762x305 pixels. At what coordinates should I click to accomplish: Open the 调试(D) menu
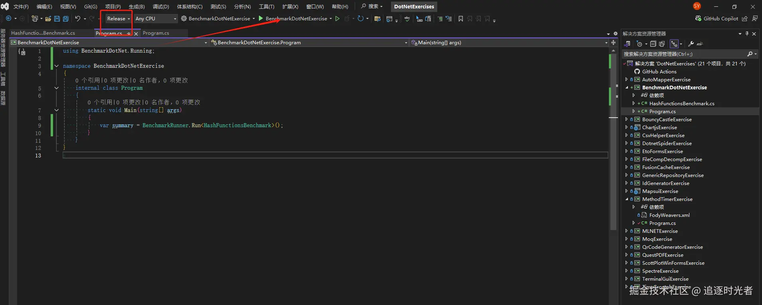coord(161,6)
